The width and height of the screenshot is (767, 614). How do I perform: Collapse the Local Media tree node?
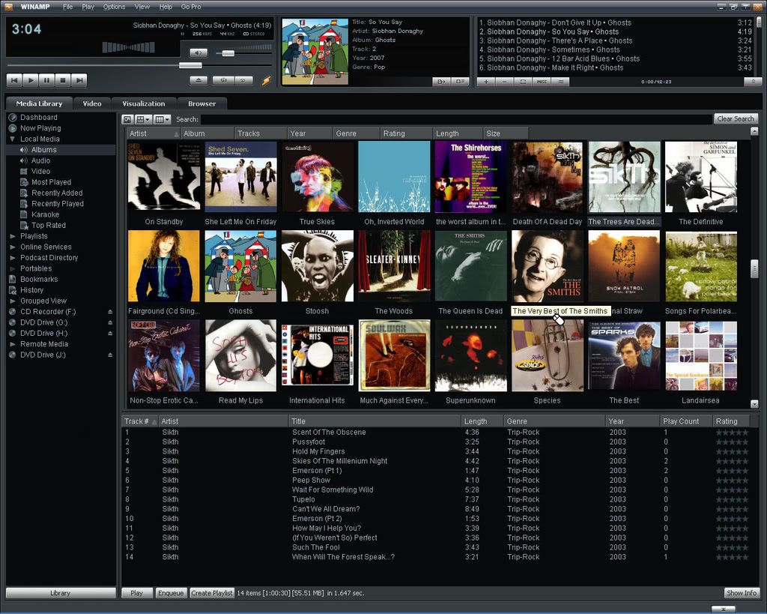point(13,139)
